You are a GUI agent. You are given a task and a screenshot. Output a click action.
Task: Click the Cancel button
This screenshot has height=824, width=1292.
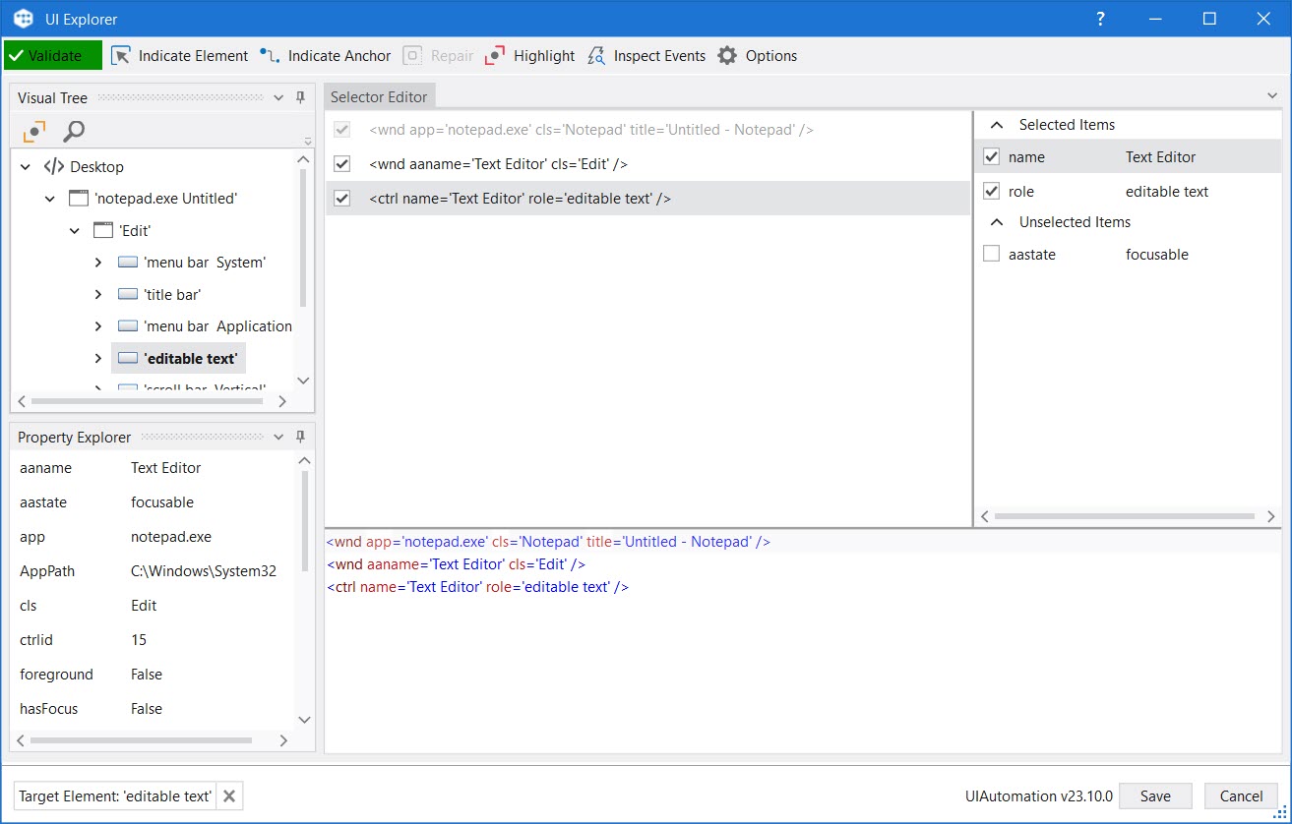[1240, 795]
